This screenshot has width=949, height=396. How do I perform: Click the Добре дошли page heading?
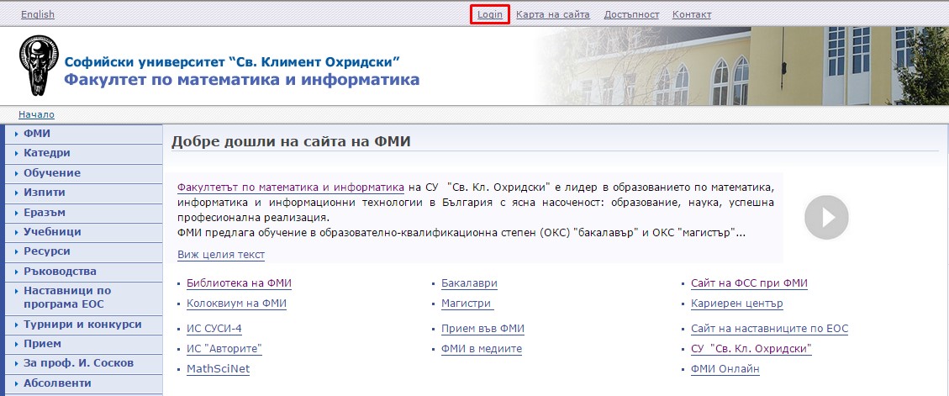pyautogui.click(x=291, y=142)
